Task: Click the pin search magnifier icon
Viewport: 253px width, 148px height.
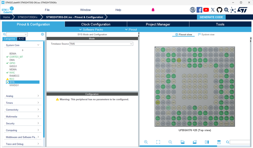Action: (227, 142)
